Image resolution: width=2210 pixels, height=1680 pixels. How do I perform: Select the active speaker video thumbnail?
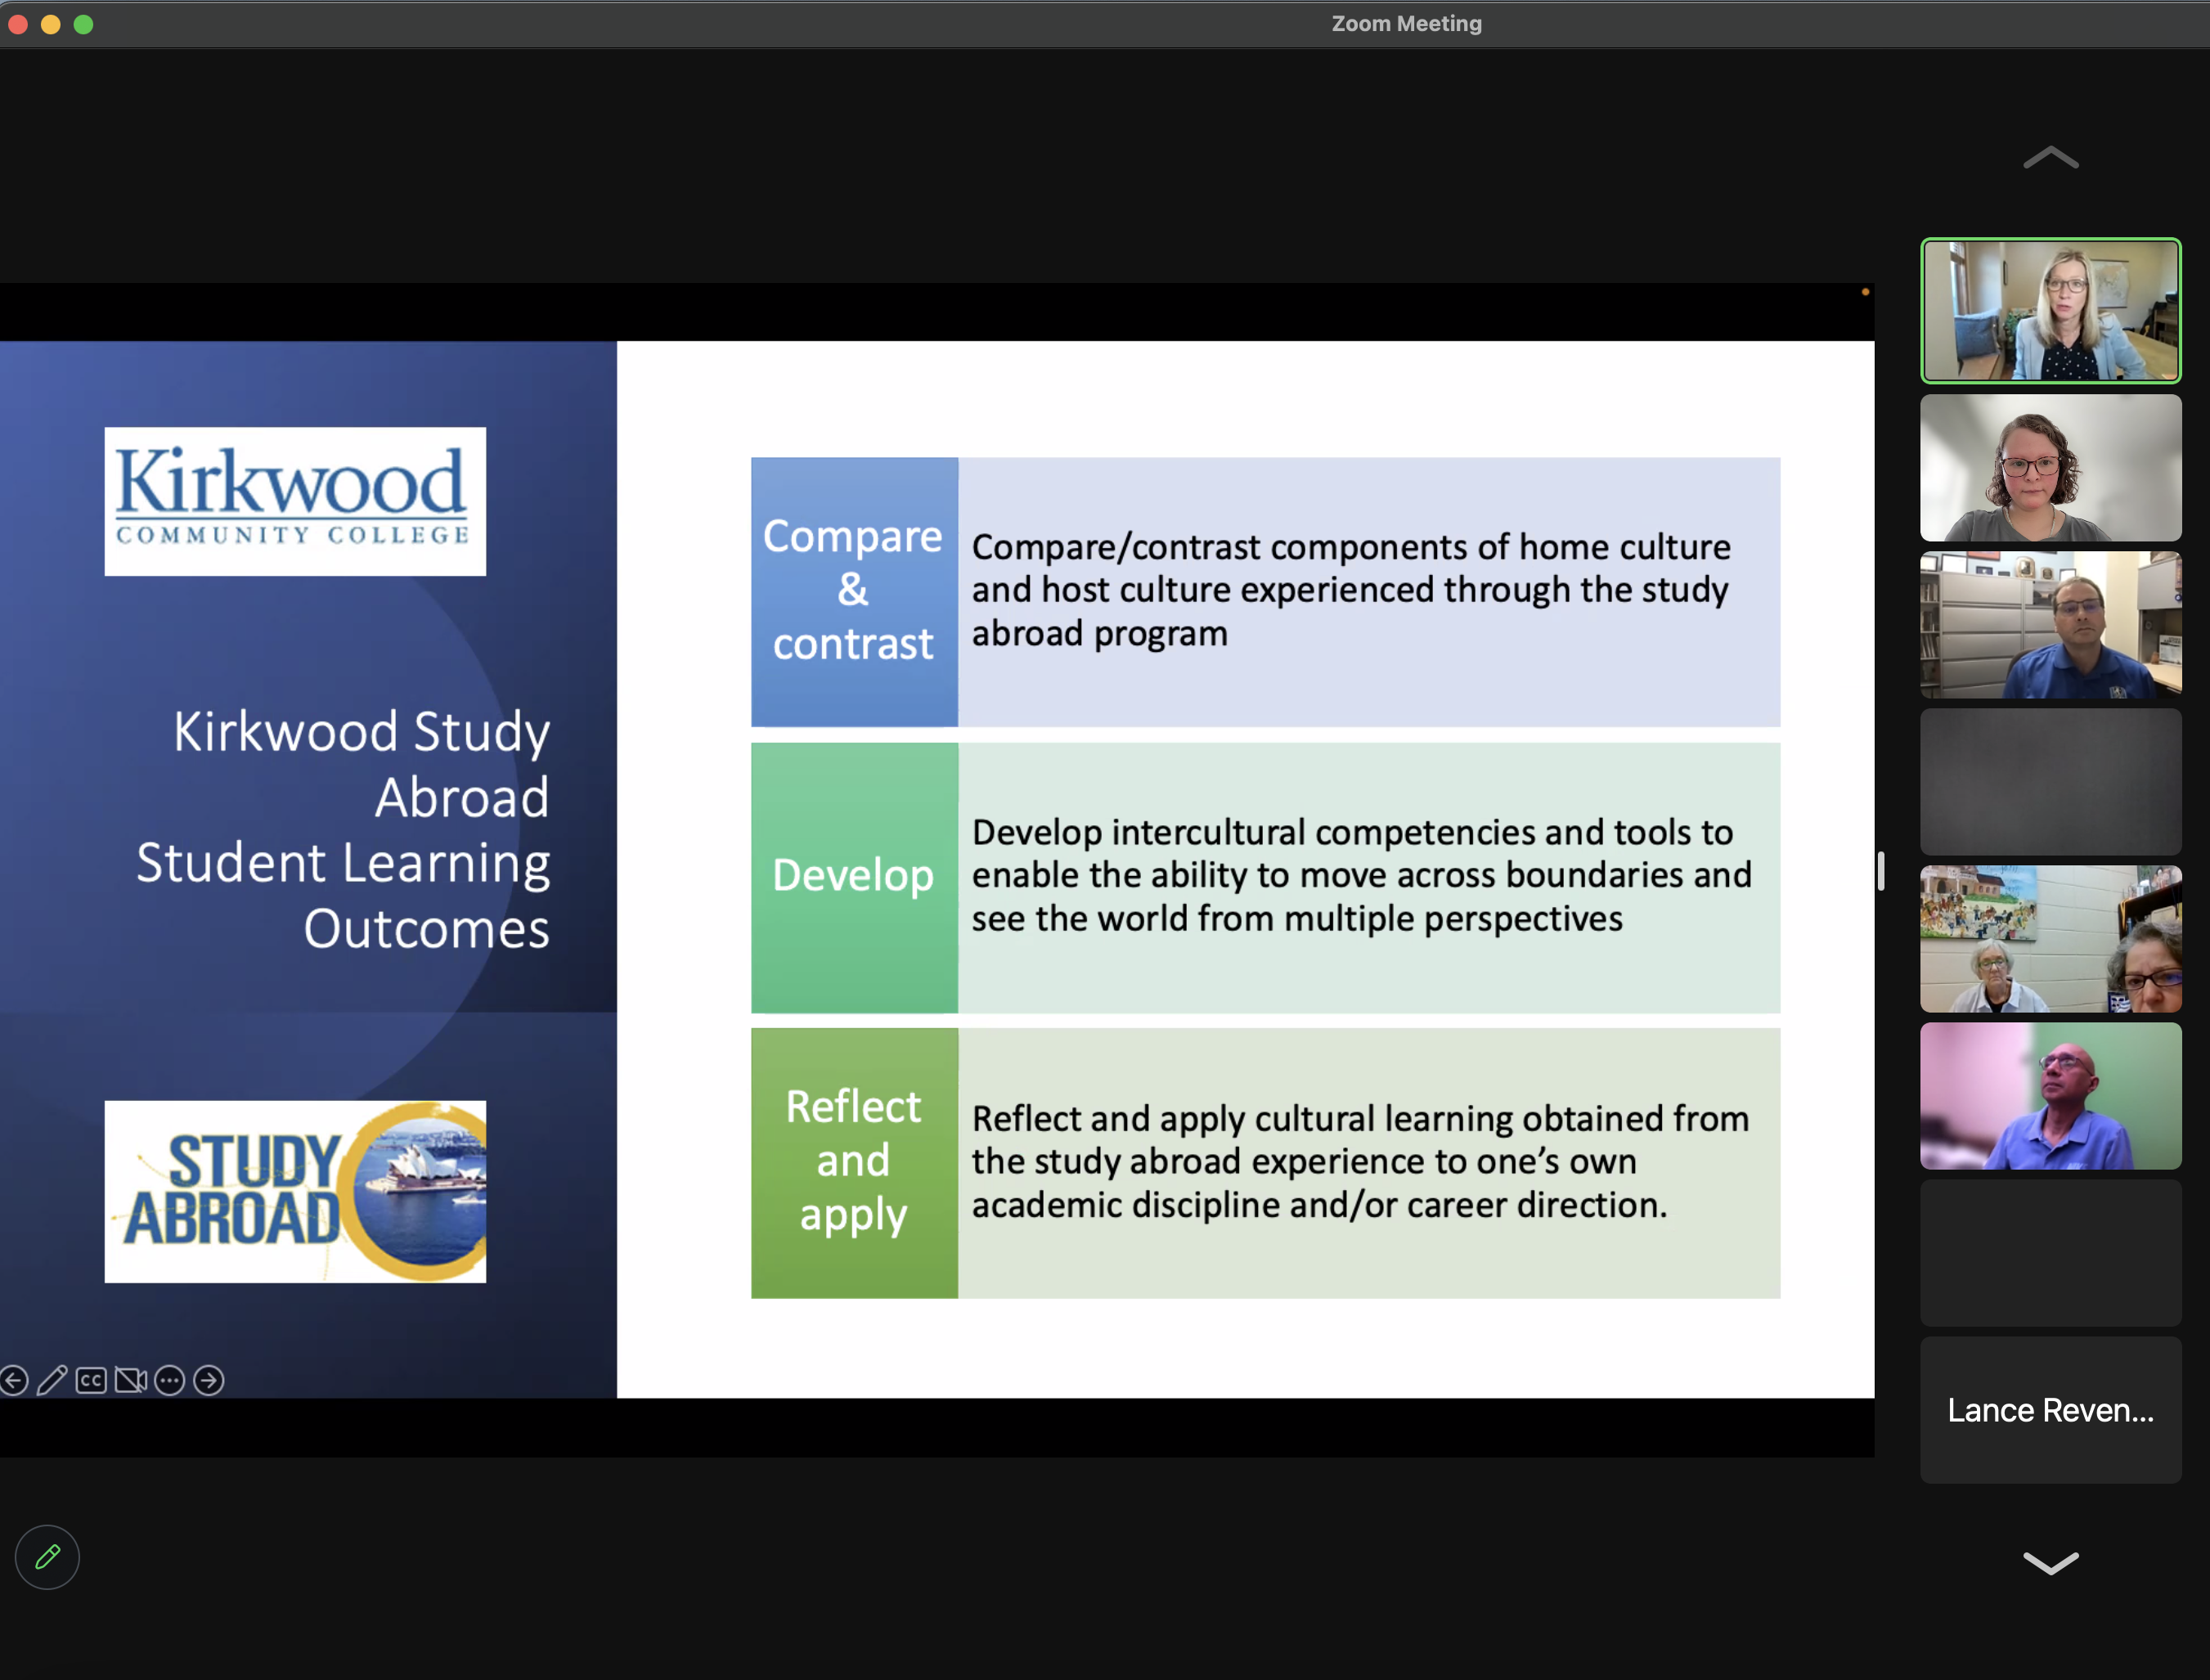click(x=2050, y=310)
